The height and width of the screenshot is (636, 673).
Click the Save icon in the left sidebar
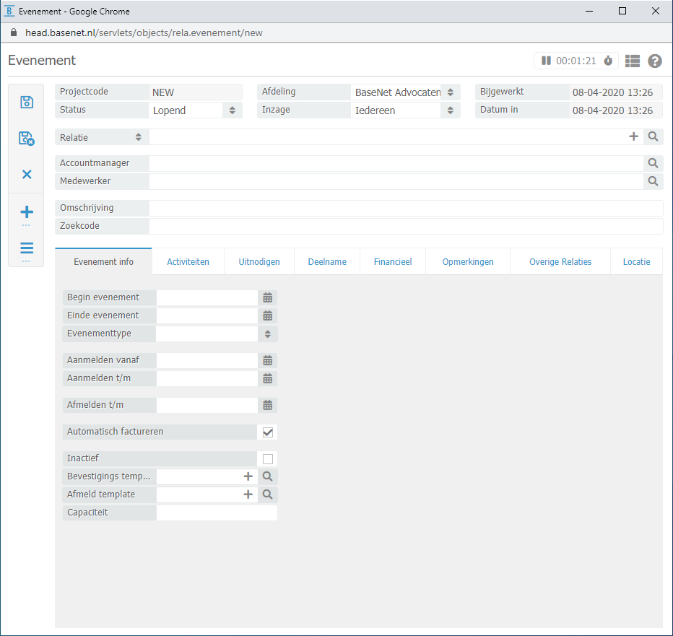coord(27,102)
